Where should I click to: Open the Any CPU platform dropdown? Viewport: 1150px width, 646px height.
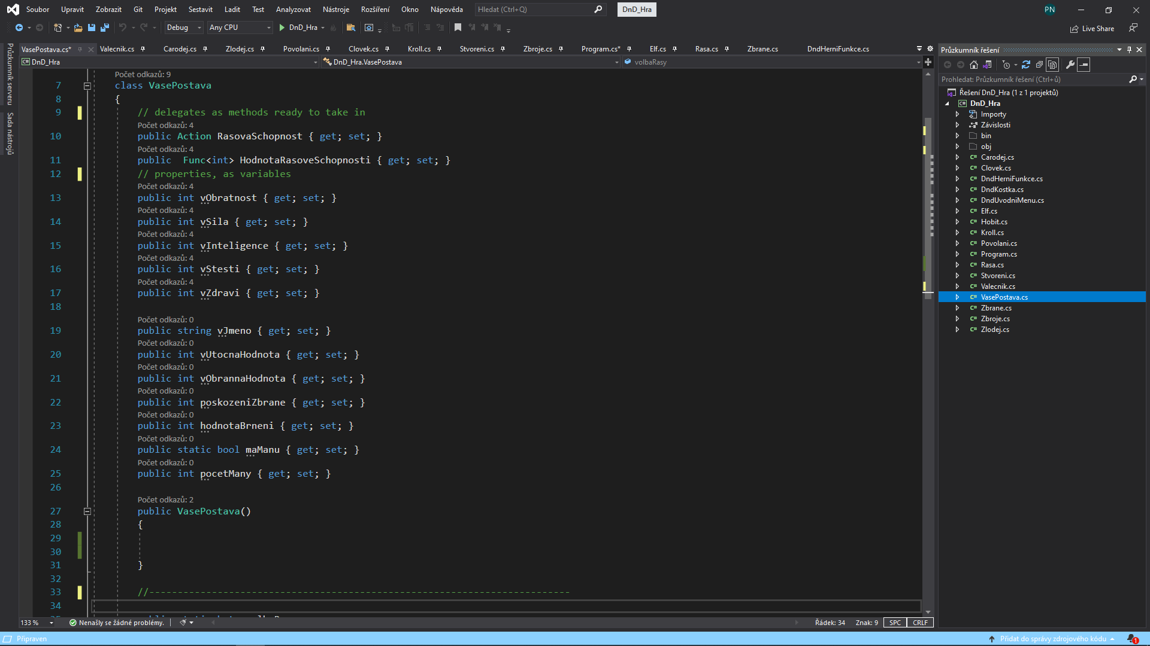click(x=240, y=28)
